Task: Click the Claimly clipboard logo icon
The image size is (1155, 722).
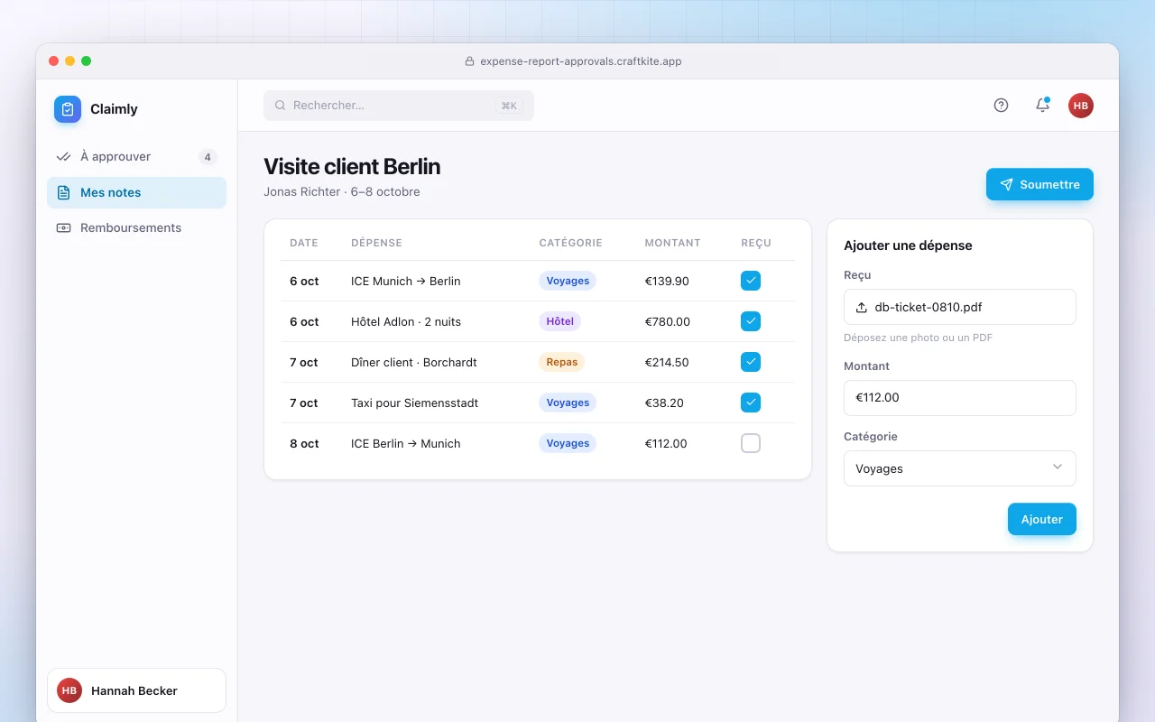Action: (x=68, y=109)
